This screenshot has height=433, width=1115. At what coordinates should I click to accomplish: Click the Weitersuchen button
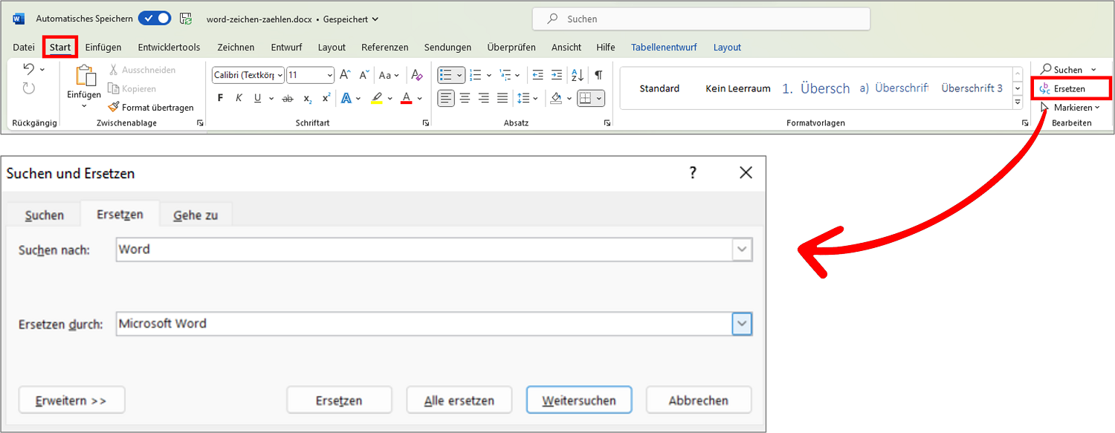[579, 400]
